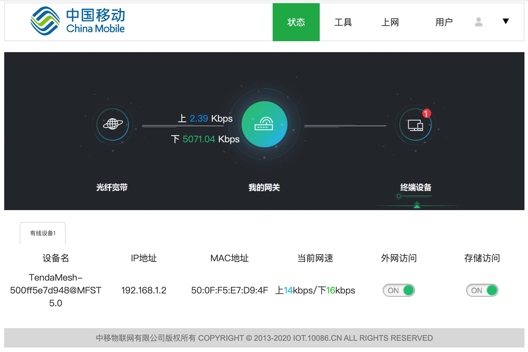Click the terminal devices monitor icon
Screen dimensions: 528x352
[415, 125]
